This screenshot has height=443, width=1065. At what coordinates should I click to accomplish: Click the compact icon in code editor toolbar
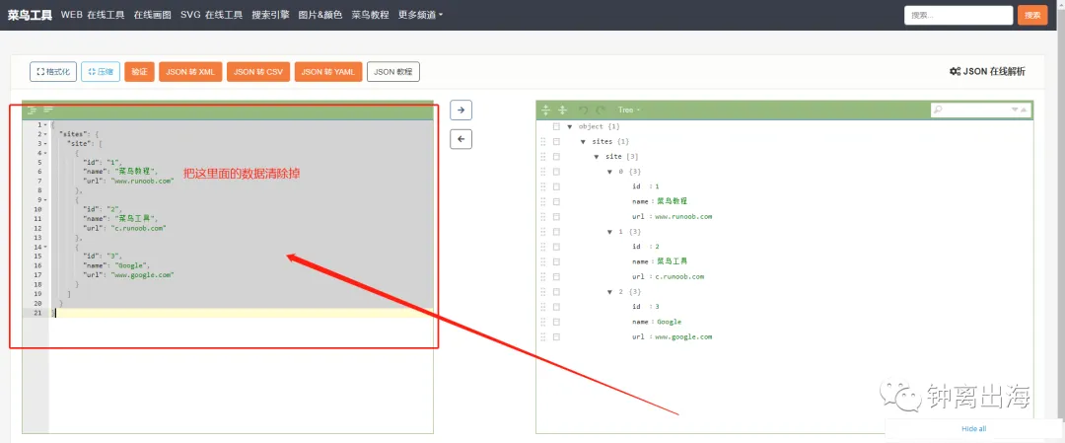click(x=48, y=110)
